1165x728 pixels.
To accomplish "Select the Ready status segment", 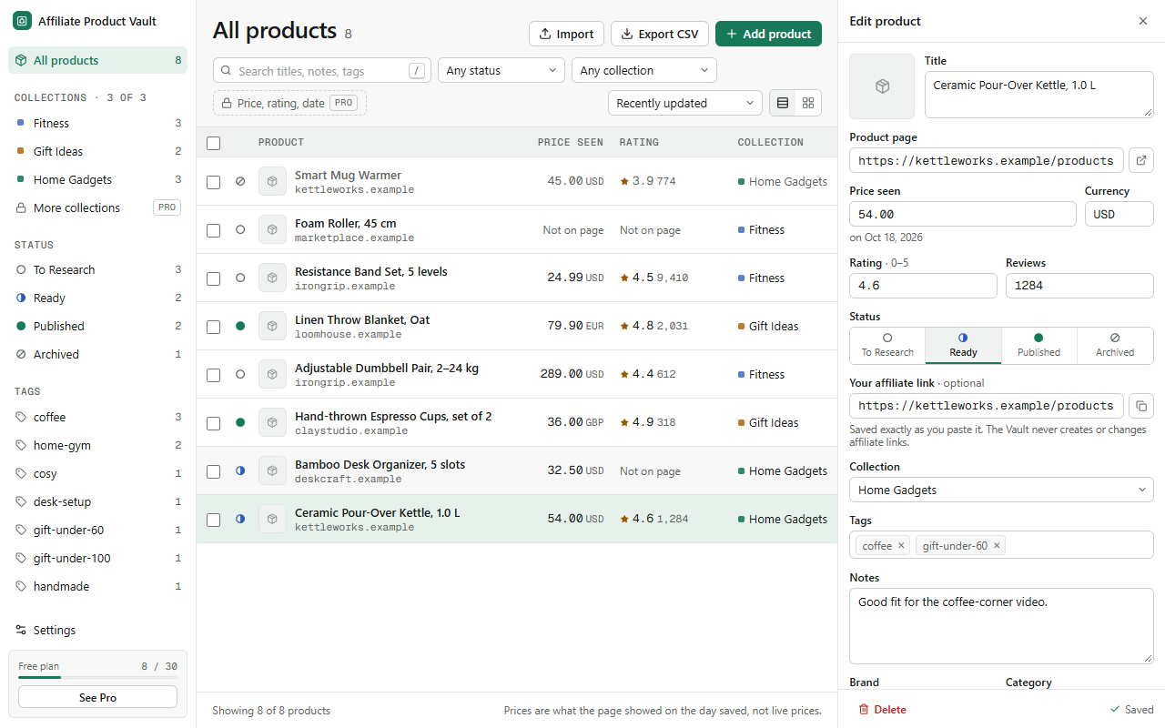I will click(x=963, y=346).
